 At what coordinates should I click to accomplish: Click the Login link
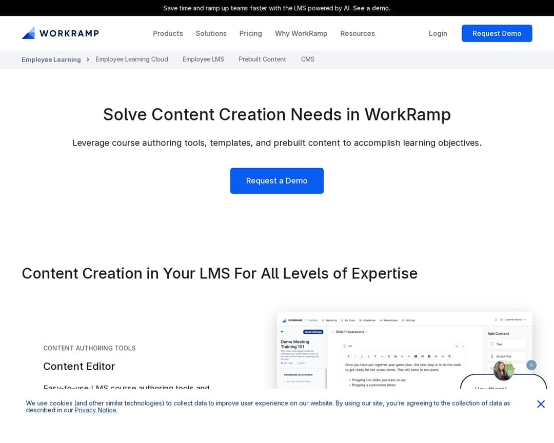[438, 33]
